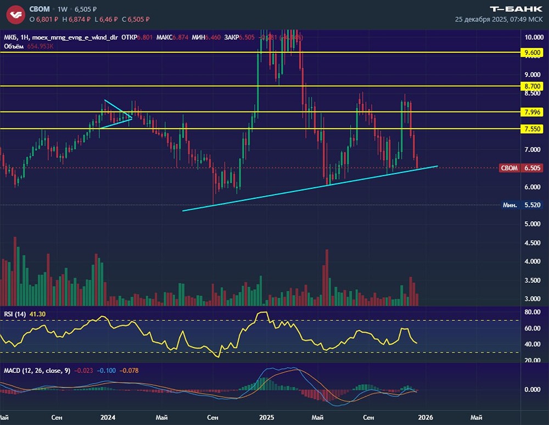Click the C 6,505 ₽ close value

pyautogui.click(x=136, y=19)
